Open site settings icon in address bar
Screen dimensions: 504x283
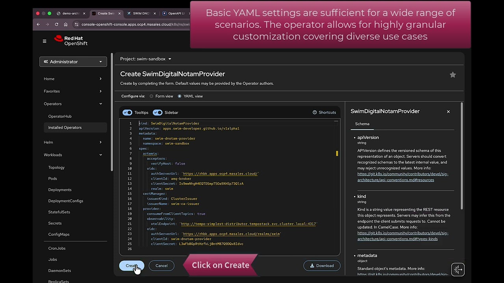pyautogui.click(x=76, y=24)
